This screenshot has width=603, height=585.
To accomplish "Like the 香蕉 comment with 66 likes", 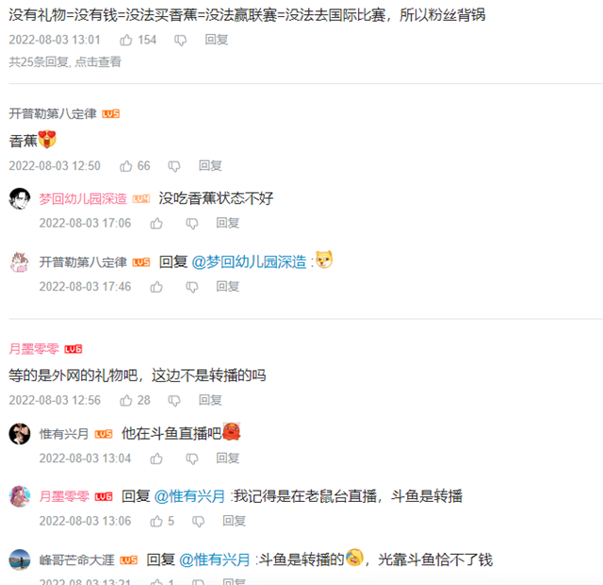I will [126, 166].
